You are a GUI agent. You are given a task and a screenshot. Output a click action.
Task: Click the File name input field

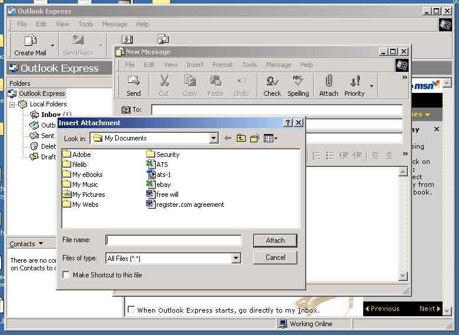coord(173,240)
